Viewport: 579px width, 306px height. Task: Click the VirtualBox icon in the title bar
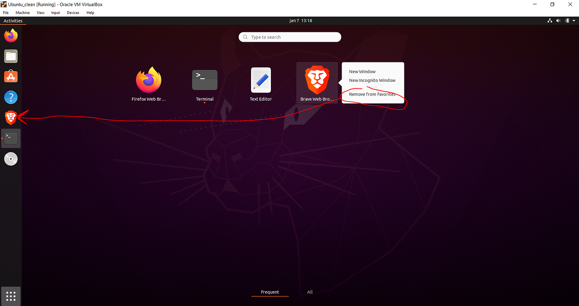coord(4,4)
